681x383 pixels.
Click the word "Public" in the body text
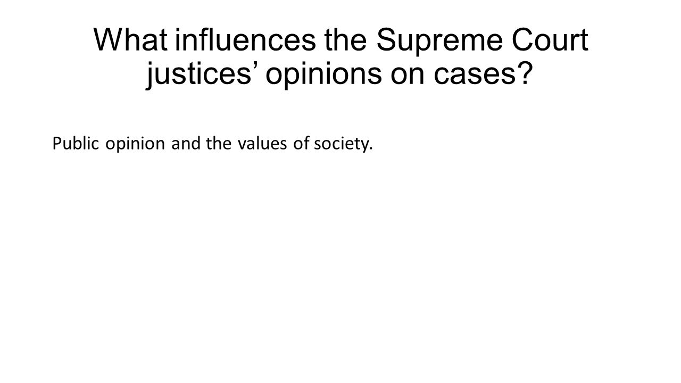70,144
